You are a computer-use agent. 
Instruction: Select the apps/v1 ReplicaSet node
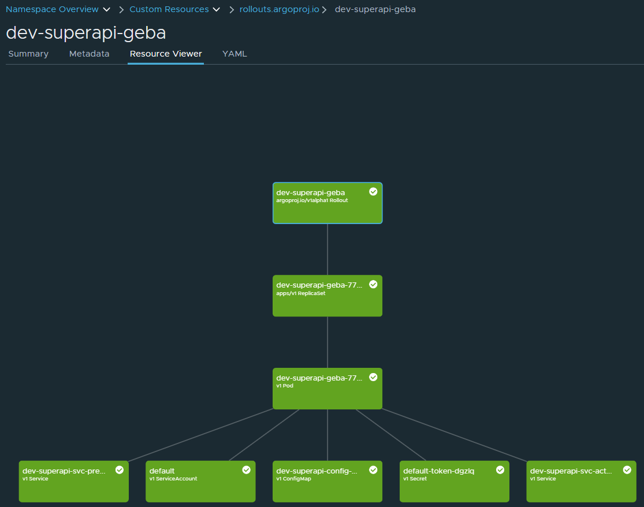(327, 301)
